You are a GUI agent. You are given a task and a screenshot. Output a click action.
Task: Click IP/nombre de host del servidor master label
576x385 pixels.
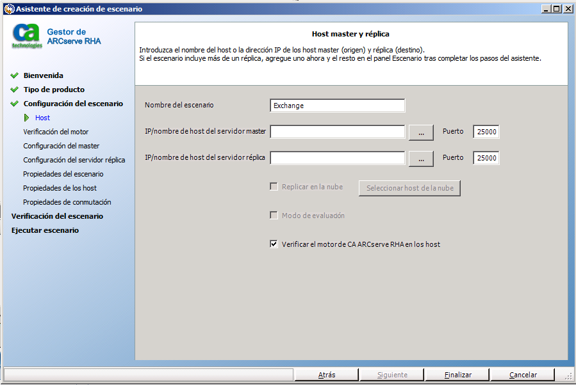point(205,131)
